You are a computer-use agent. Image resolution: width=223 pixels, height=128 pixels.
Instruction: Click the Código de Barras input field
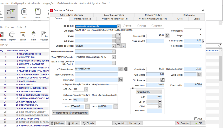96,69
